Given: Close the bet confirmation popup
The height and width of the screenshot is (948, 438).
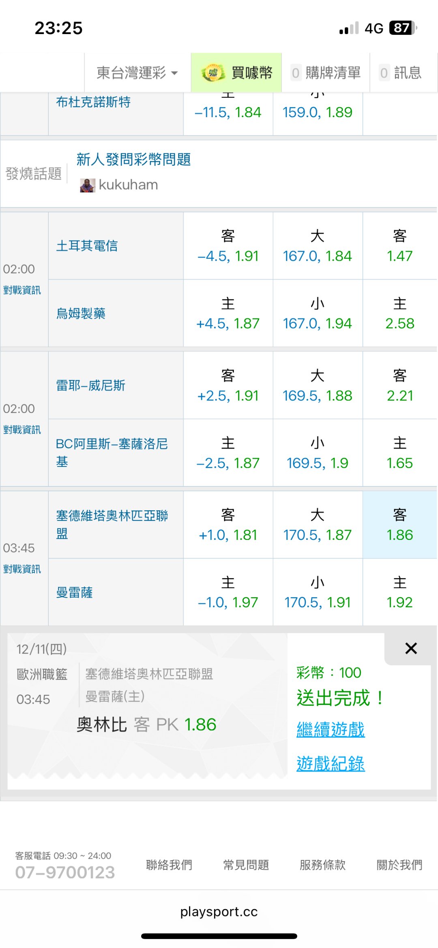Looking at the screenshot, I should (411, 648).
